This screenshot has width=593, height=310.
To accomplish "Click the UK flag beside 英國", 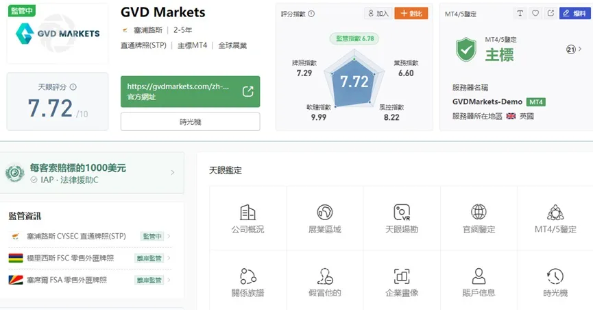I will [511, 116].
